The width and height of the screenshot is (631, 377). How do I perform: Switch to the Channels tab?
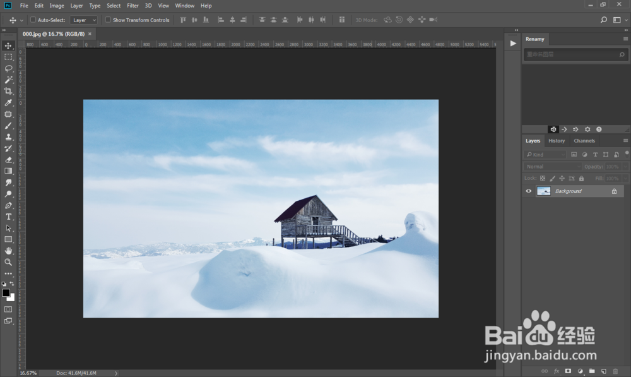584,140
